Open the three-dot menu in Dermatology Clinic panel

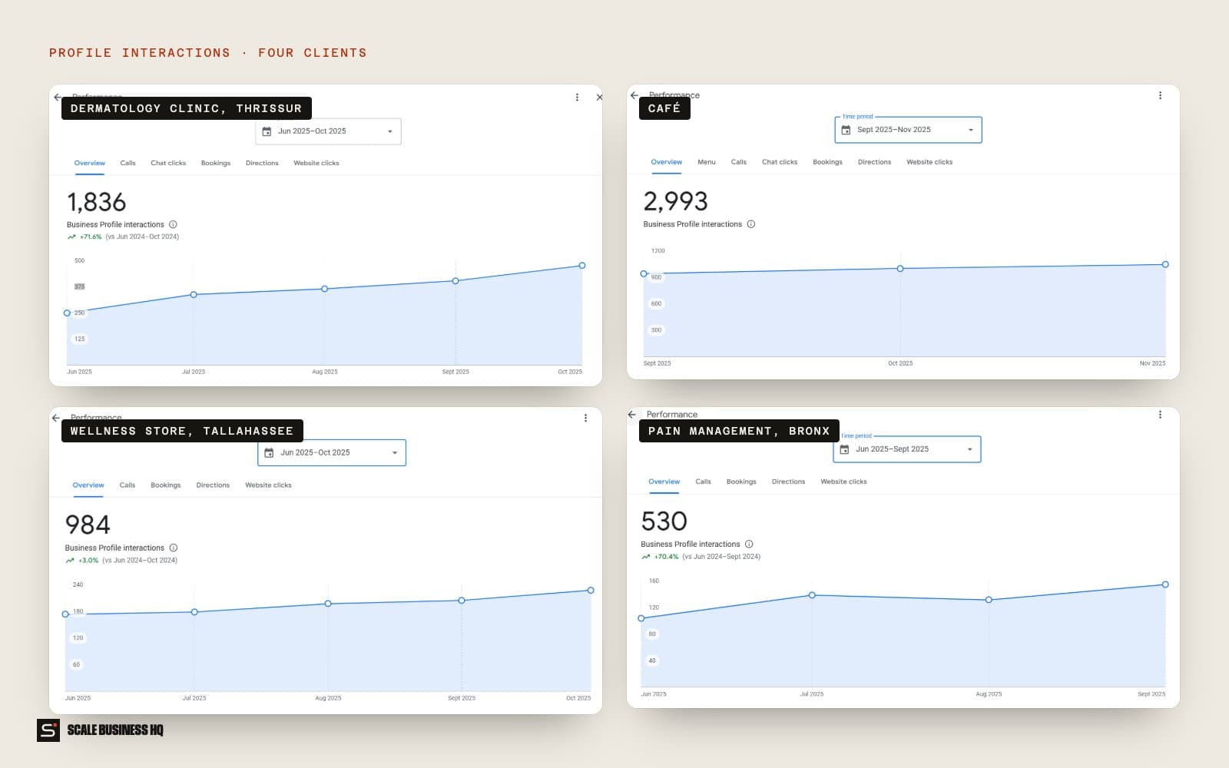[x=577, y=98]
